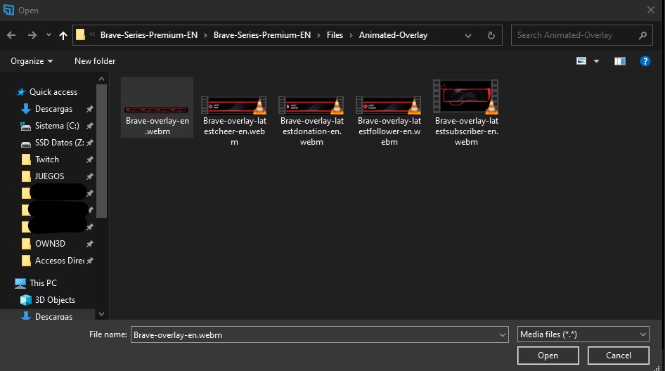Click the change view layout icon
The height and width of the screenshot is (371, 665).
click(x=581, y=61)
